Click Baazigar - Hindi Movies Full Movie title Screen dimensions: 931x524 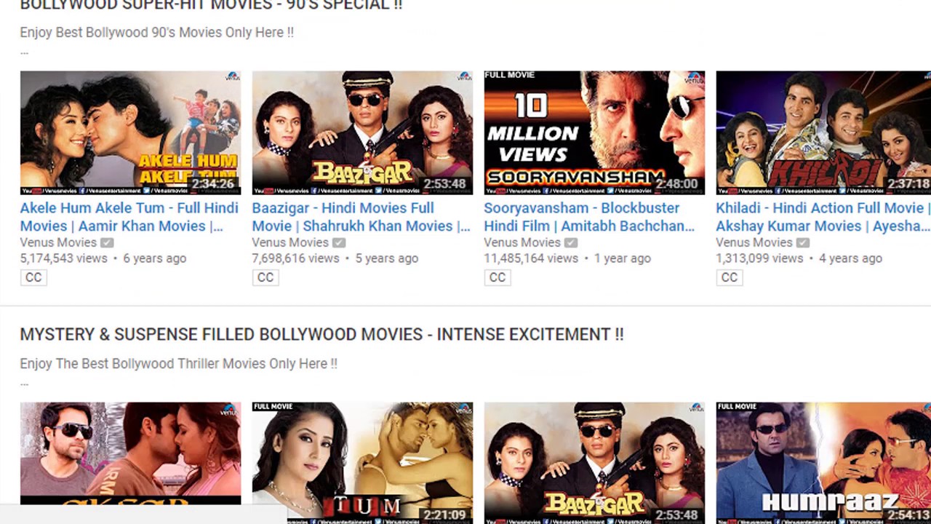[361, 217]
